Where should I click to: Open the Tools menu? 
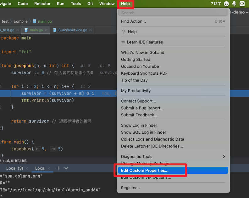(76, 4)
